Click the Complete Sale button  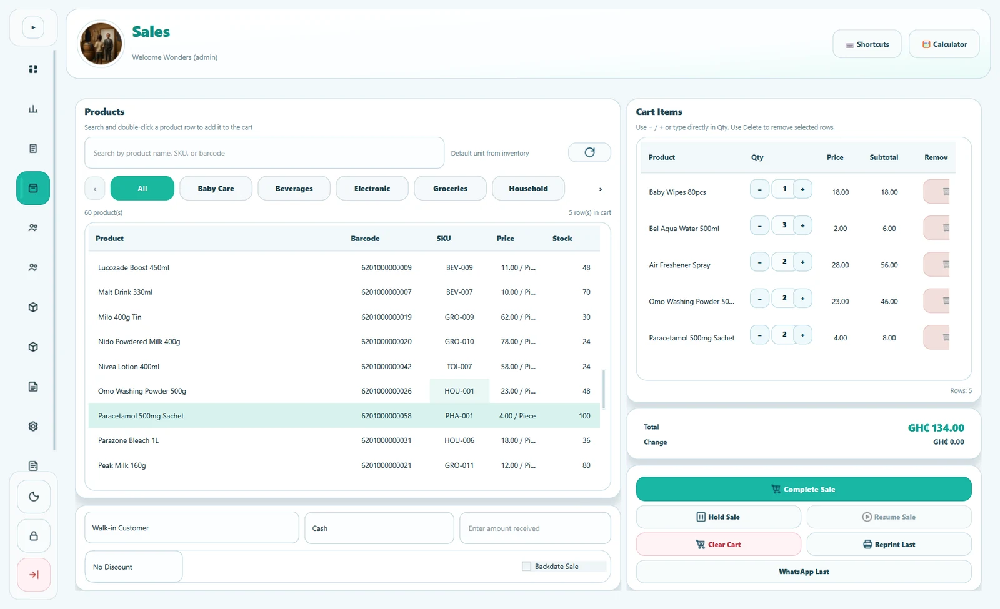(804, 489)
